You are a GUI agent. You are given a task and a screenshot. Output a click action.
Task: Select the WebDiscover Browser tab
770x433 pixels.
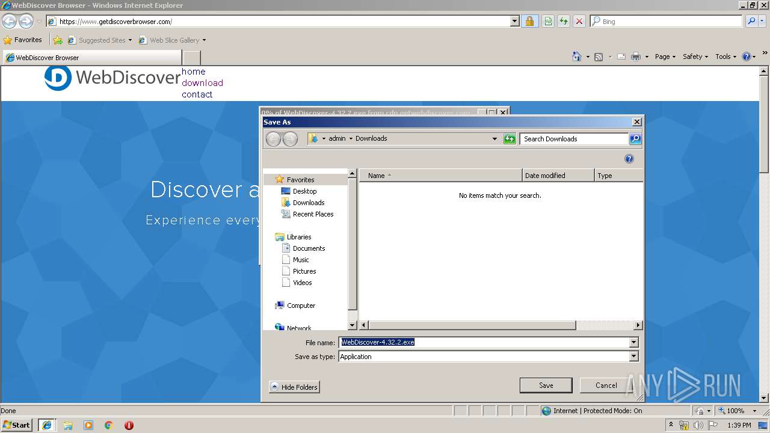tap(91, 58)
